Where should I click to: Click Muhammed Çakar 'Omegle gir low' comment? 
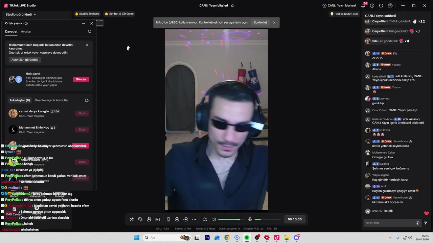tap(383, 157)
